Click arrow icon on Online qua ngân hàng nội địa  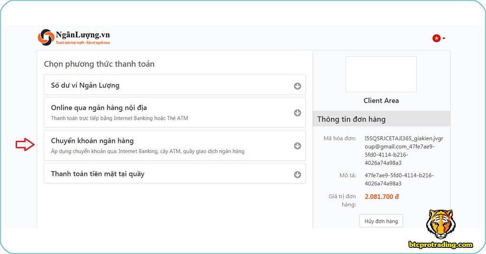[x=298, y=113]
